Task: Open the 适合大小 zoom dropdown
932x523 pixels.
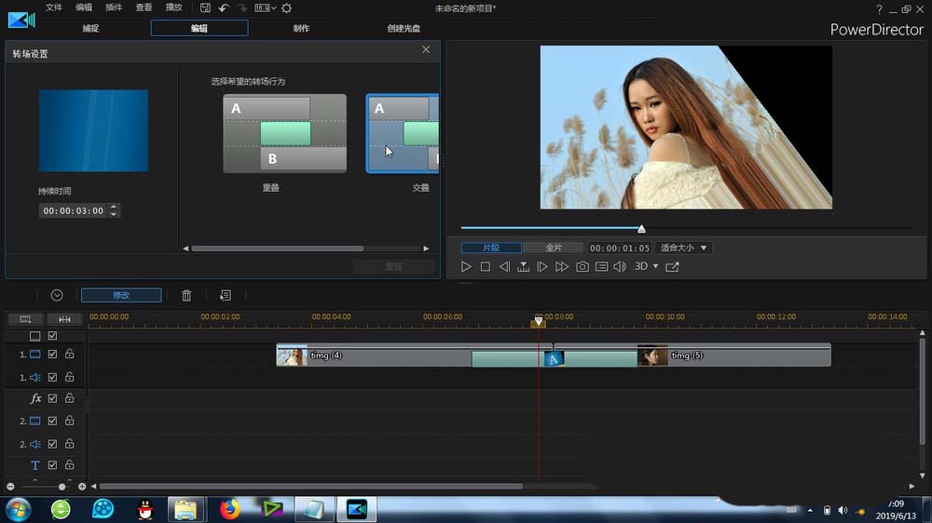Action: point(684,248)
